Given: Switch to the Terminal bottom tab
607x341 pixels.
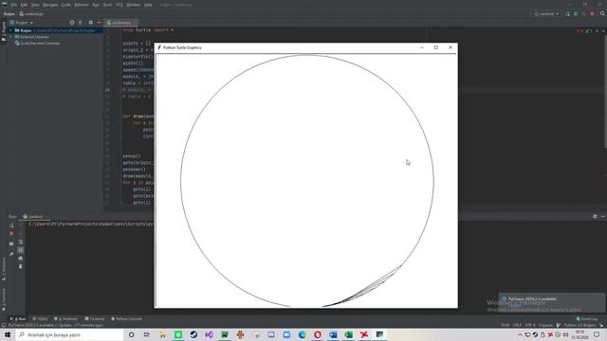Looking at the screenshot, I should click(x=95, y=319).
